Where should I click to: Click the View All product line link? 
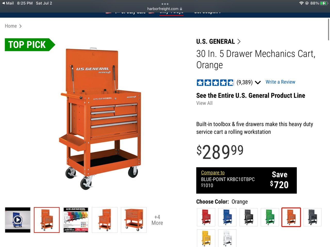pyautogui.click(x=204, y=103)
